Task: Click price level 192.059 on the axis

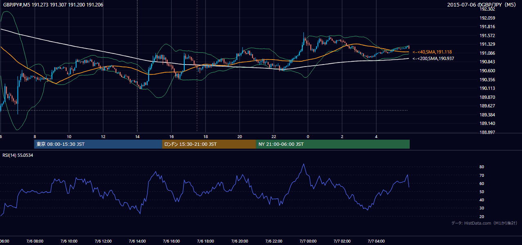Action: [x=487, y=18]
